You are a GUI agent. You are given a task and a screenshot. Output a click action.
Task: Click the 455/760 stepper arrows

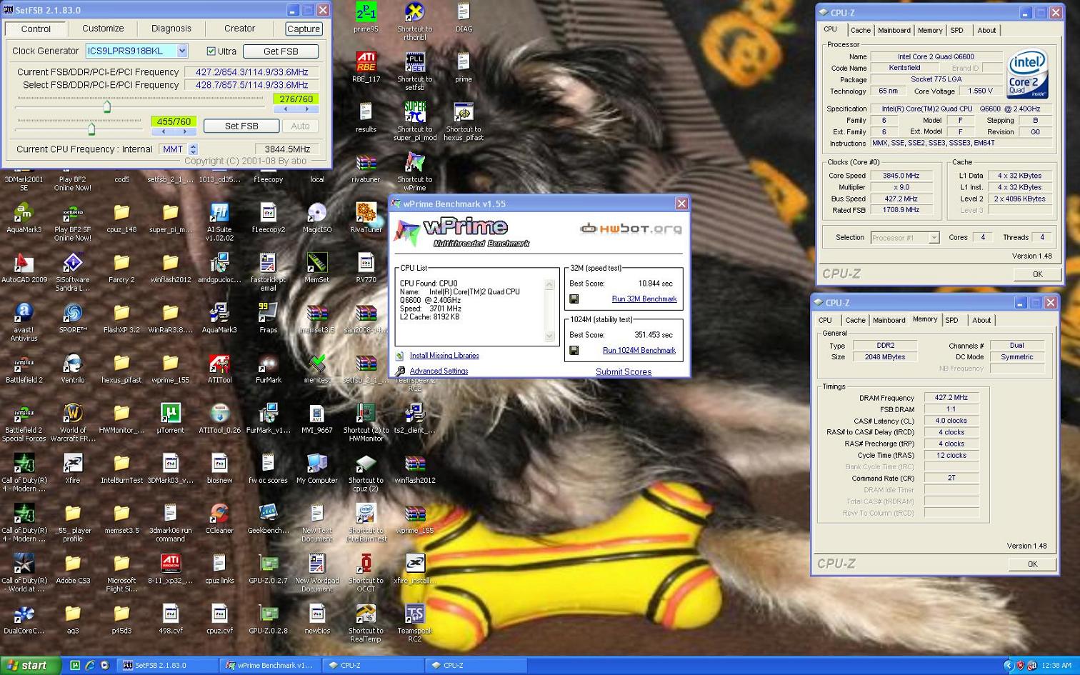174,131
